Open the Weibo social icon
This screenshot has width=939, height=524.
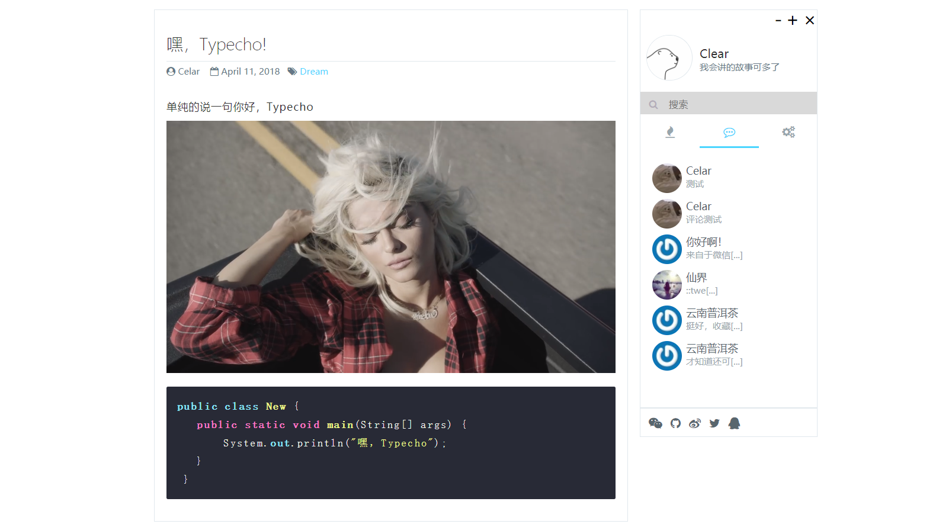695,423
